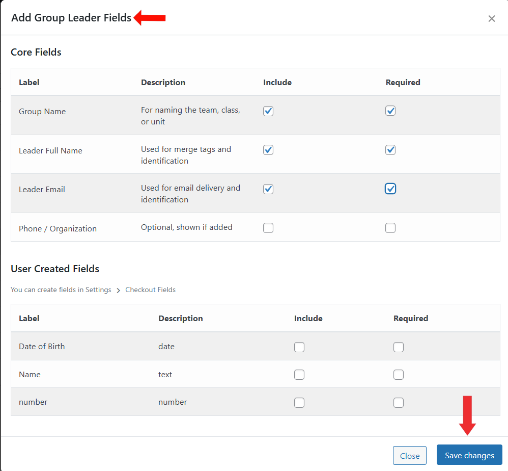This screenshot has height=471, width=508.
Task: Enable Include for Phone / Organization
Action: [268, 228]
